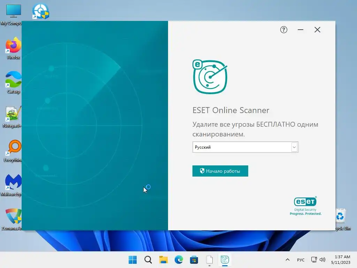Click the ESET Digital Security logo

[305, 206]
